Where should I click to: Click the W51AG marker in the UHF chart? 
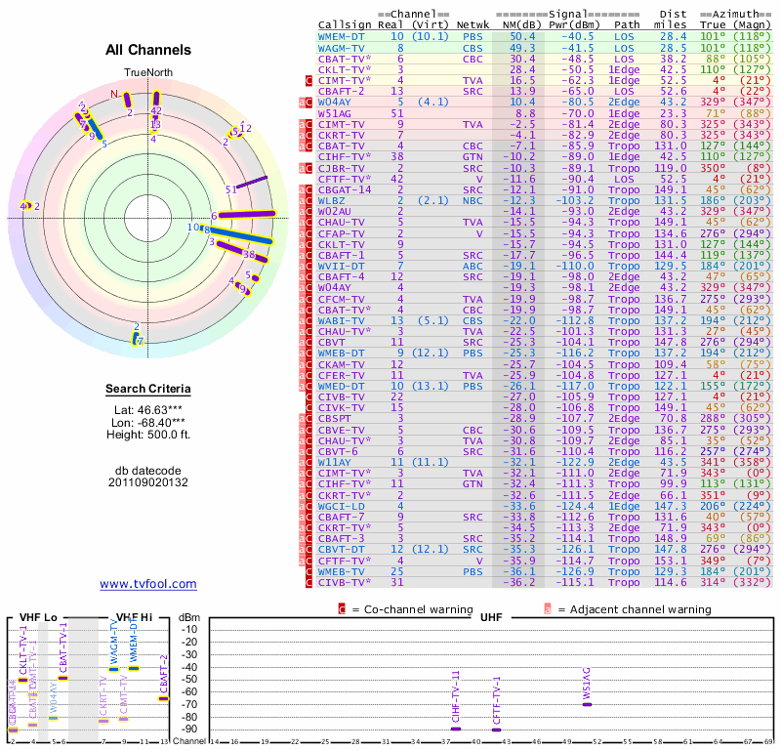pos(587,704)
